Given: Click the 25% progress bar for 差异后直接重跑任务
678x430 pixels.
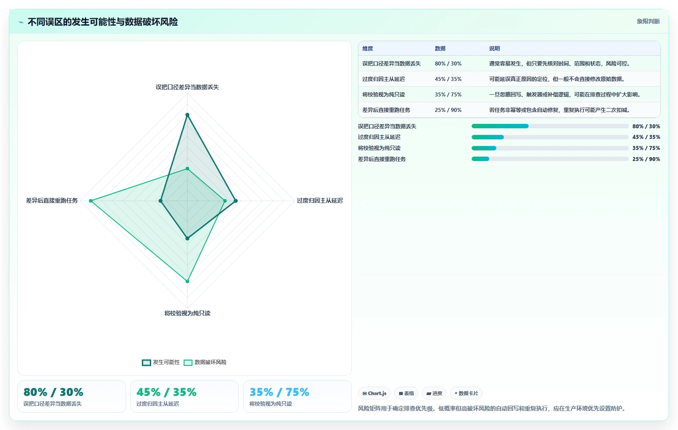Looking at the screenshot, I should [x=550, y=159].
